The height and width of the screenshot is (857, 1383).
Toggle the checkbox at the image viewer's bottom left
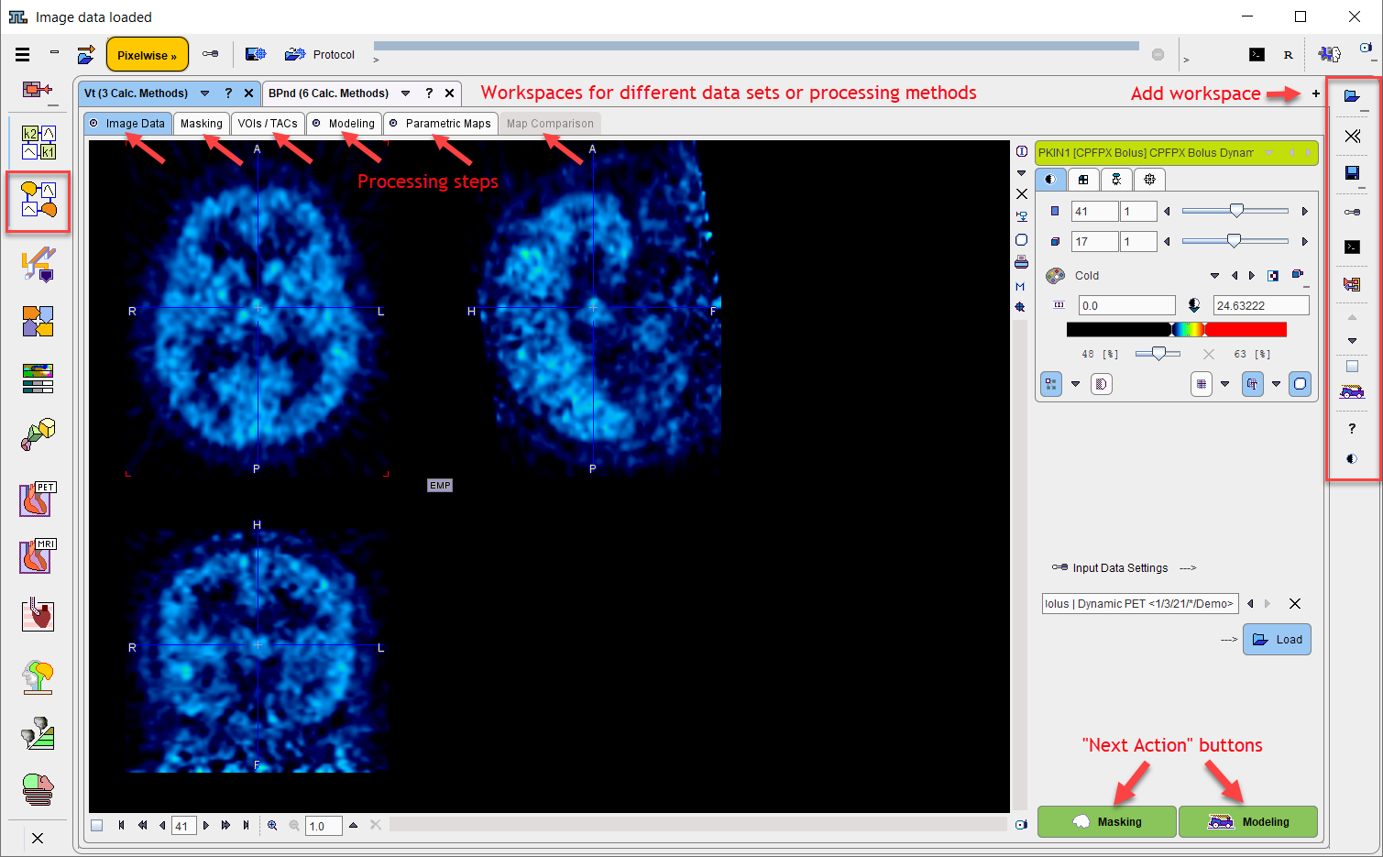coord(96,825)
